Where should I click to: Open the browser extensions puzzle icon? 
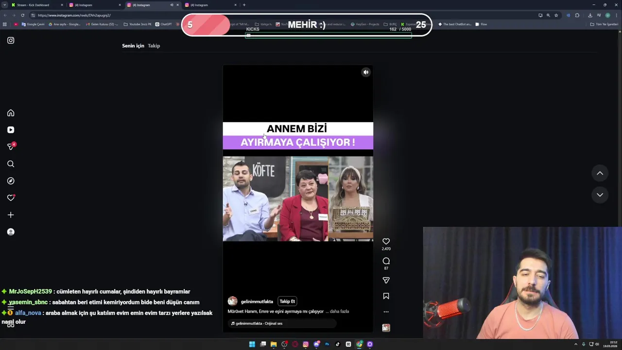(x=577, y=15)
